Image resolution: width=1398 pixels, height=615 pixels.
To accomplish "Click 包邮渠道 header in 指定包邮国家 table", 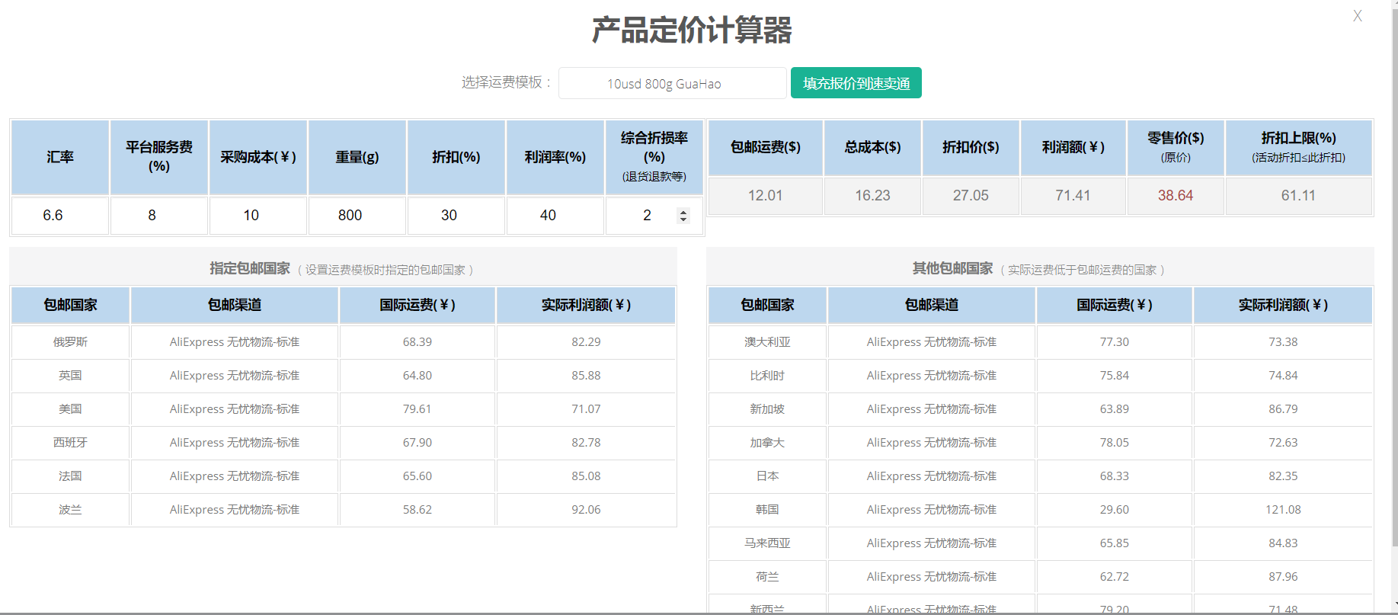I will [x=235, y=305].
